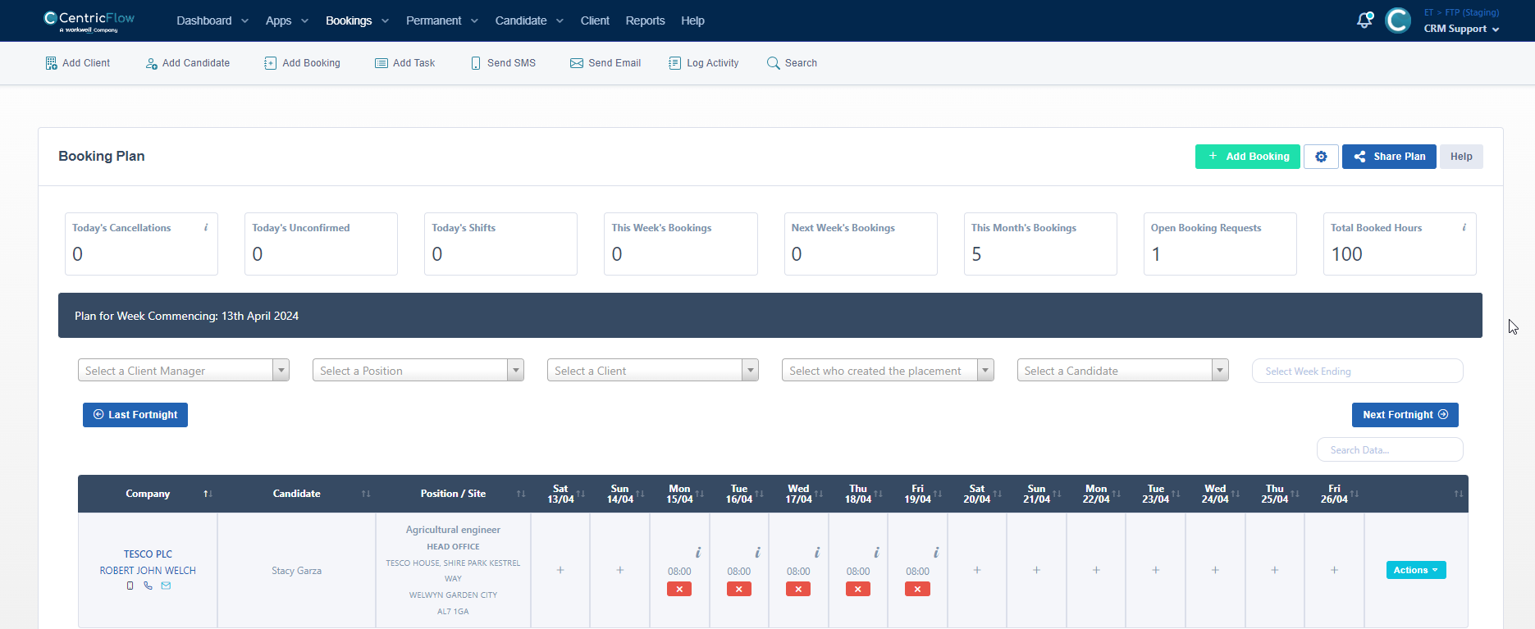Add a shift on Fri 26/04

coord(1335,570)
